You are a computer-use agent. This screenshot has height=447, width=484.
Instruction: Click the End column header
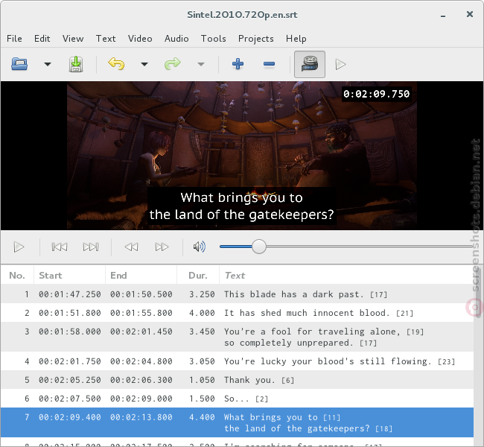141,275
